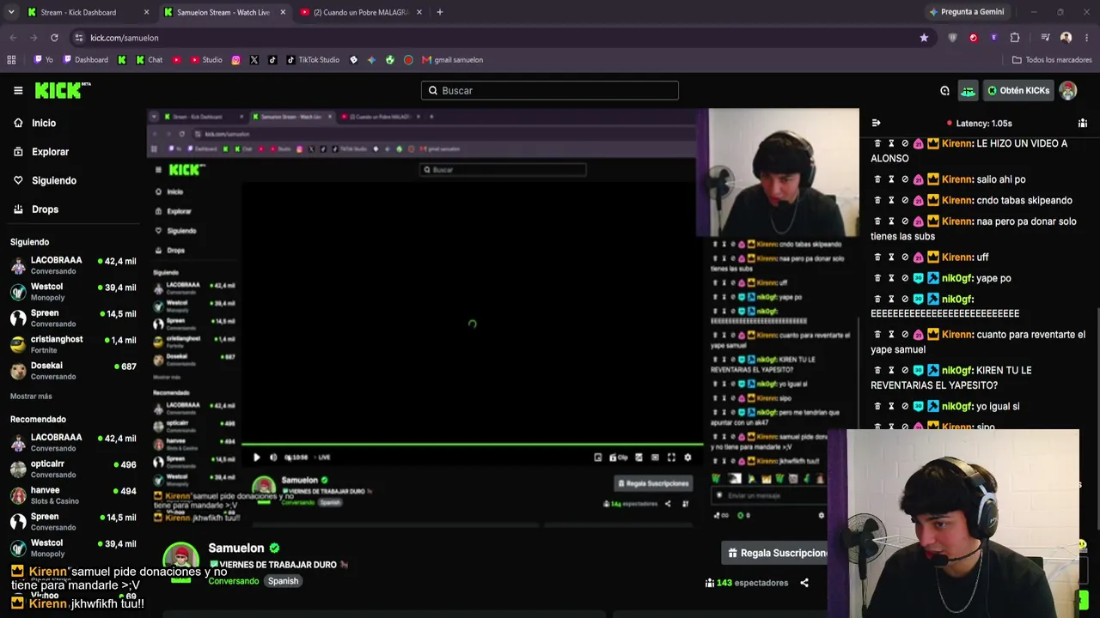Viewport: 1100px width, 618px height.
Task: Open the Bitwarden shield extension icon
Action: [x=953, y=38]
